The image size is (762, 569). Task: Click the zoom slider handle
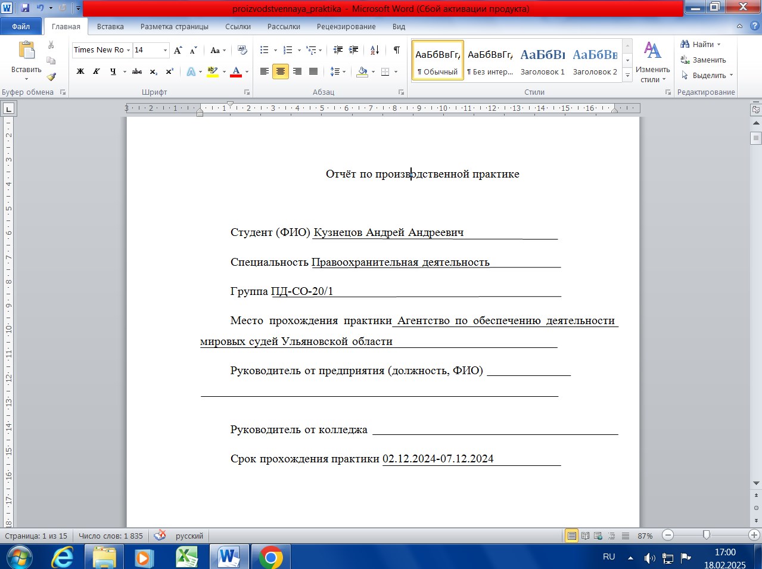pos(706,535)
